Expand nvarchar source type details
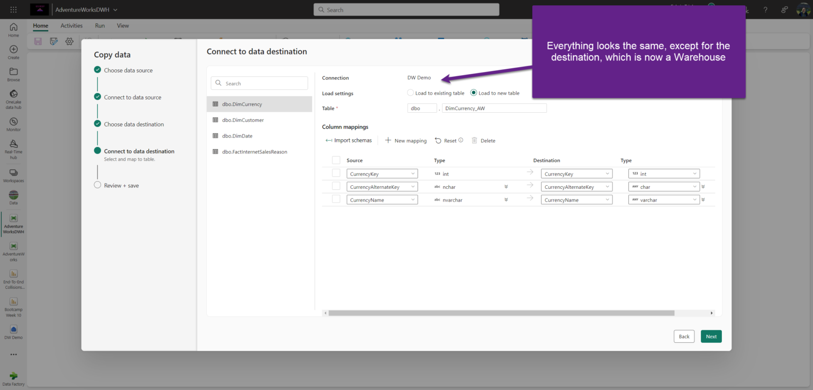Screen dimensions: 813x390 click(x=506, y=200)
